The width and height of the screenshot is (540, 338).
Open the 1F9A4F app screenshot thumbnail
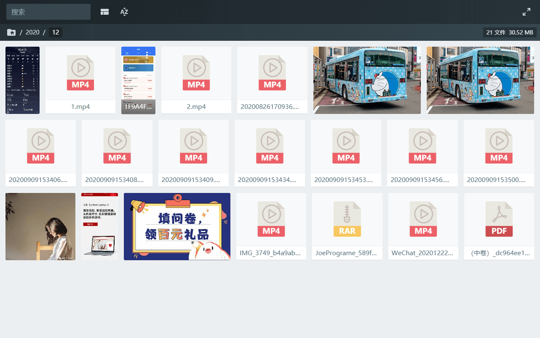[x=138, y=80]
